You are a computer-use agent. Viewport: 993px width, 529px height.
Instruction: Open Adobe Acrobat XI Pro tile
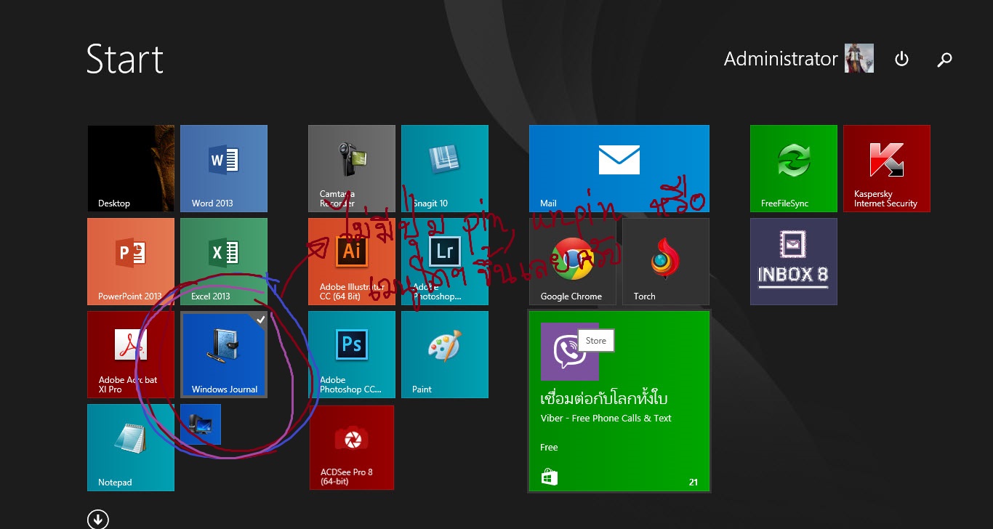click(x=131, y=355)
